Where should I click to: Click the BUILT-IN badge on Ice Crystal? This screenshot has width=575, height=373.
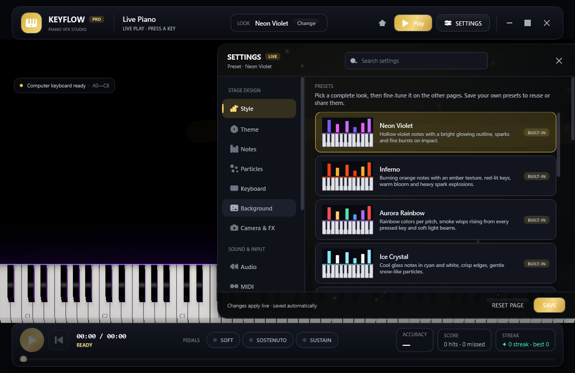pyautogui.click(x=537, y=264)
